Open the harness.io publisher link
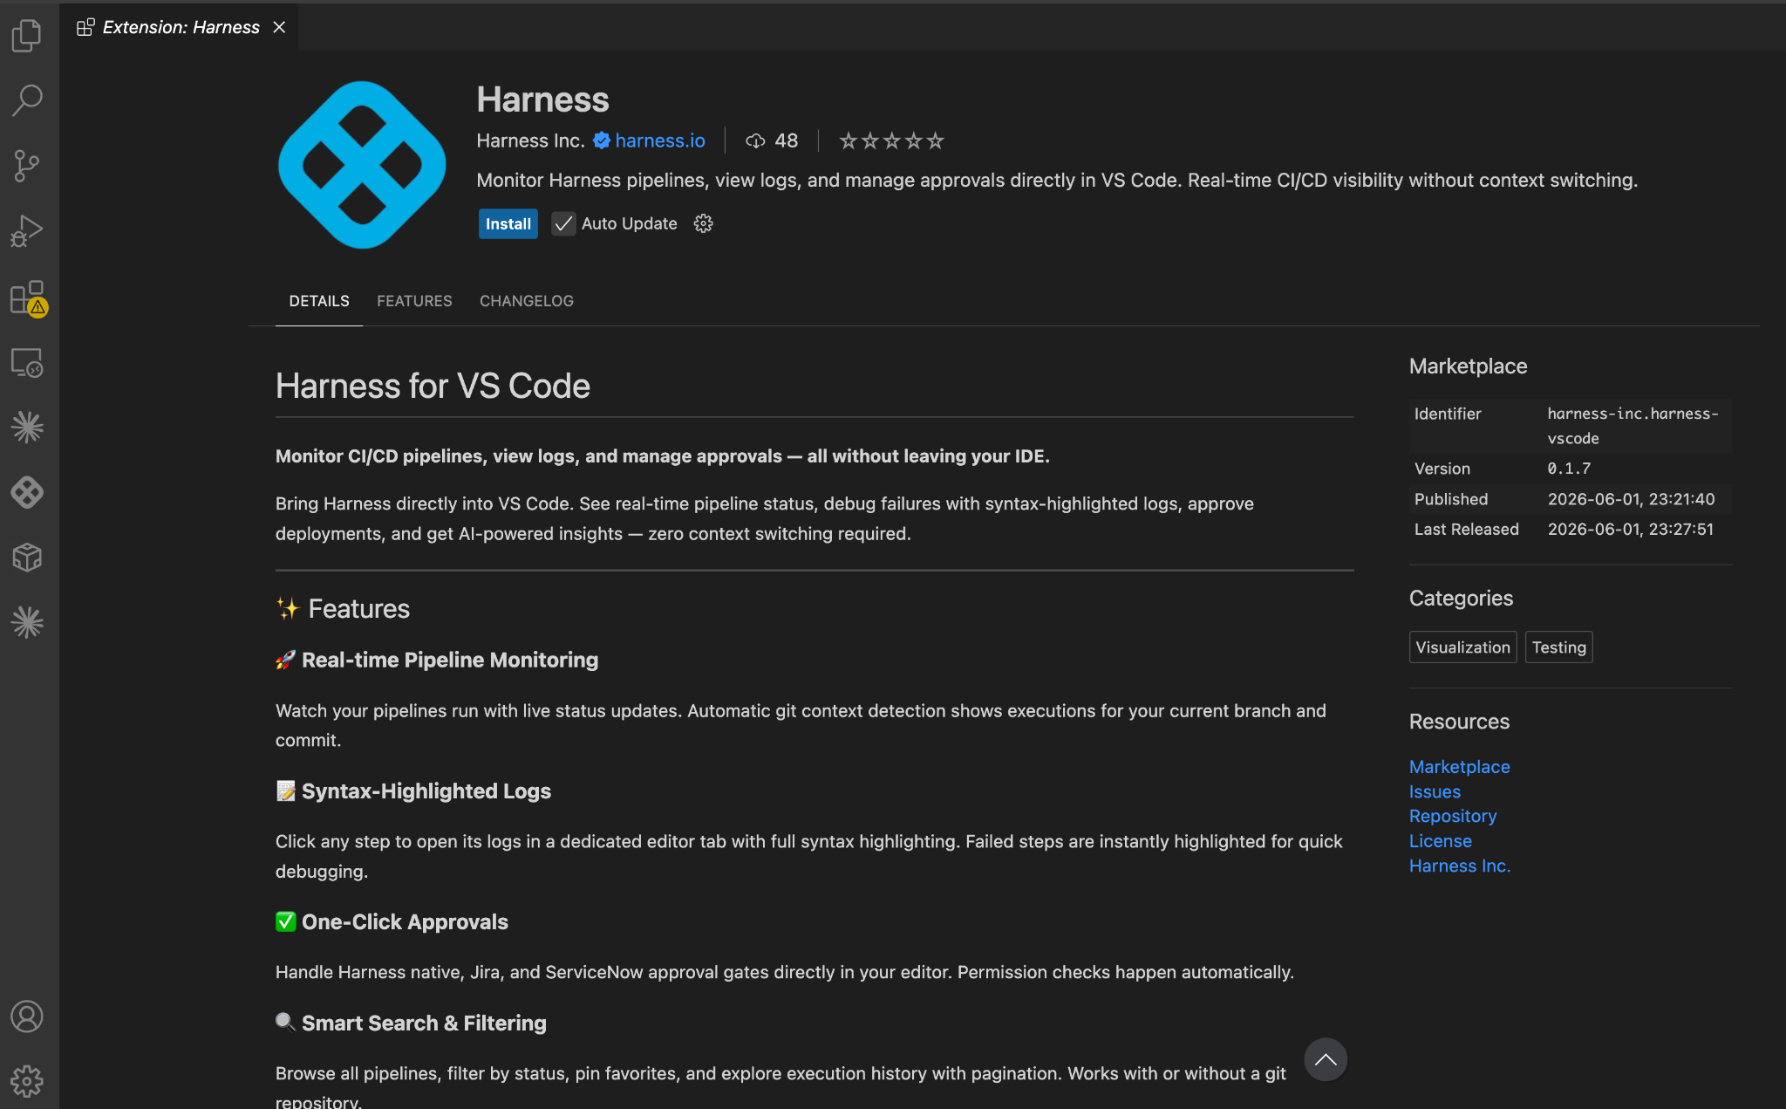 [660, 140]
